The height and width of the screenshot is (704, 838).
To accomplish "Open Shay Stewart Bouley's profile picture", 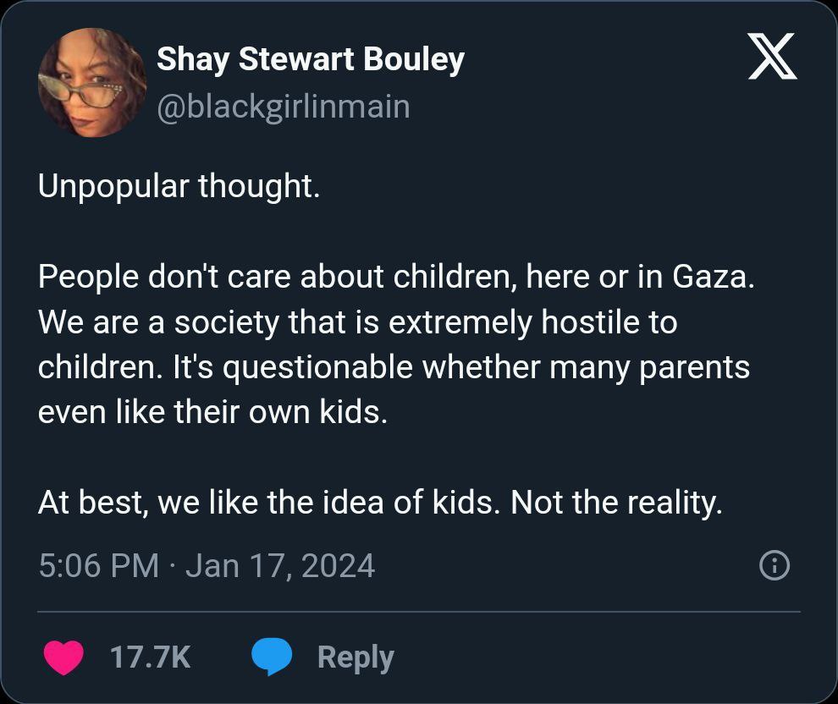I will click(x=92, y=83).
